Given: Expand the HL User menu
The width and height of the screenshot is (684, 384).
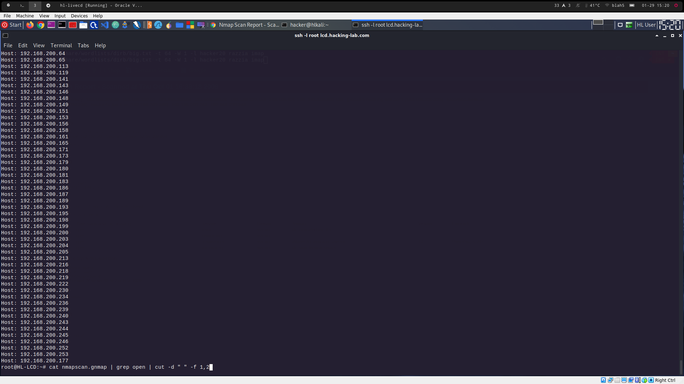Looking at the screenshot, I should coord(646,25).
